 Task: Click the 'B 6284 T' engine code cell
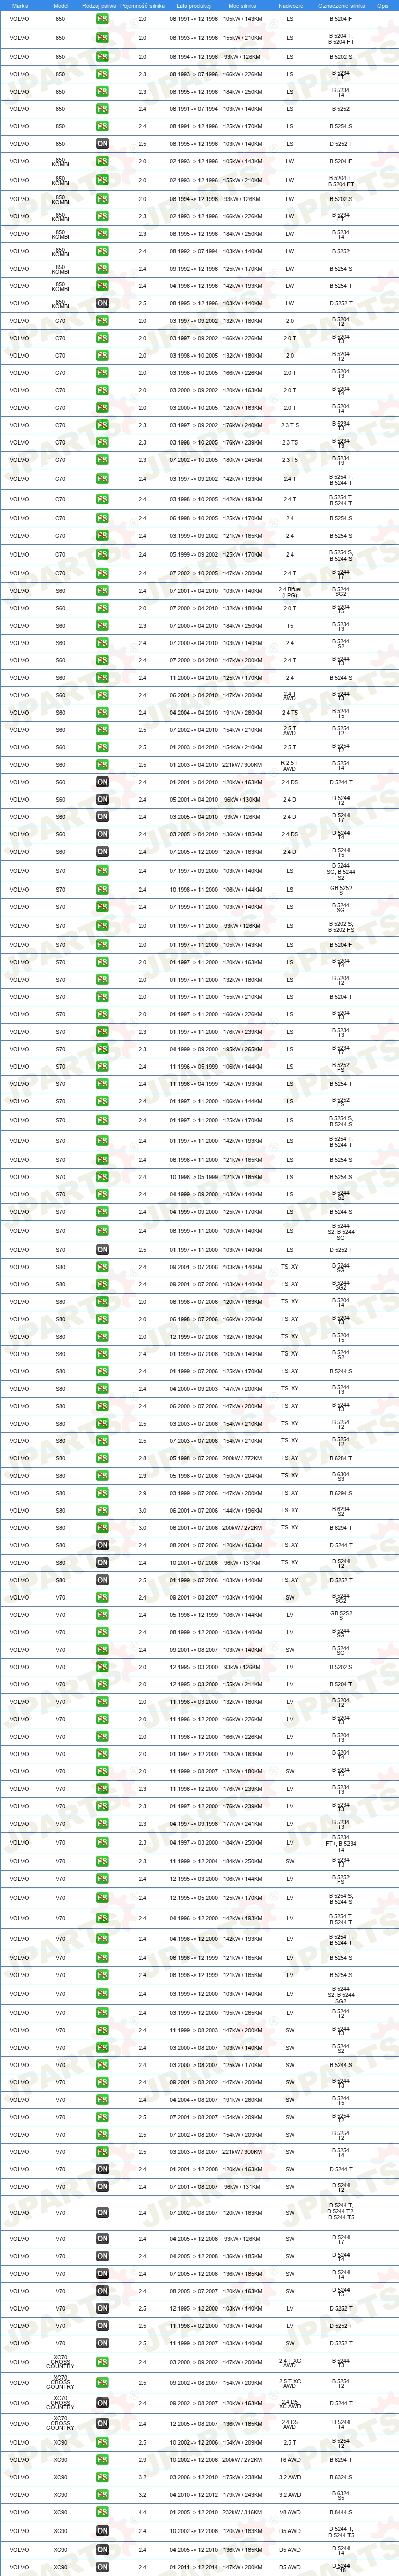point(340,1458)
